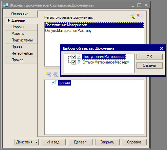Click the Далее> button
The height and width of the screenshot is (150, 167).
pyautogui.click(x=80, y=142)
